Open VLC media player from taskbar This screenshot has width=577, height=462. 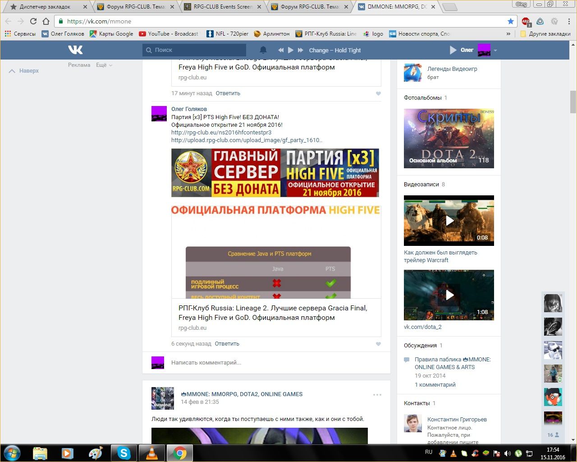point(152,453)
